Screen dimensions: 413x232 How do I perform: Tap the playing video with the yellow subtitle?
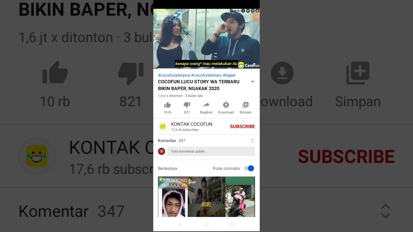tap(206, 39)
